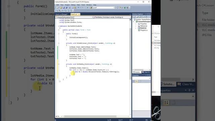Open the Project menu
Screen dimensions: 215x121
[x=67, y=5]
